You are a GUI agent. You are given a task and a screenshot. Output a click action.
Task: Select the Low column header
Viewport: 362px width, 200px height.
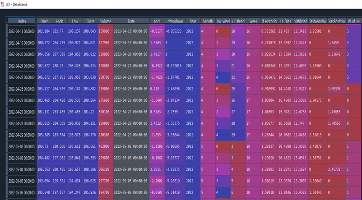(75, 21)
